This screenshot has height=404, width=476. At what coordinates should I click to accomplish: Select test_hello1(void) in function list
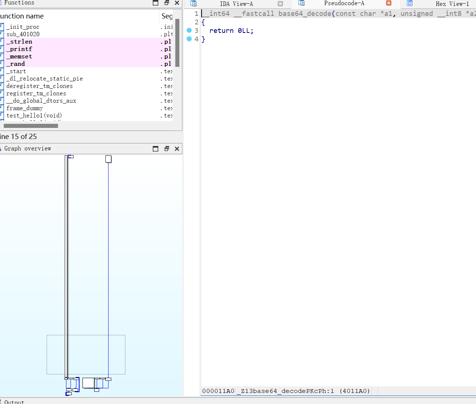pos(34,116)
